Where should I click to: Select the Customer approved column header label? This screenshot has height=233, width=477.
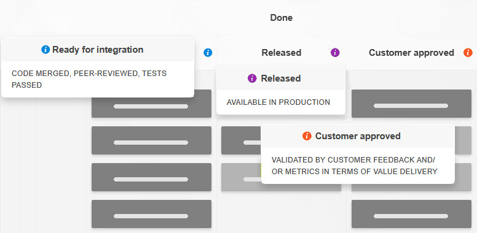click(411, 53)
